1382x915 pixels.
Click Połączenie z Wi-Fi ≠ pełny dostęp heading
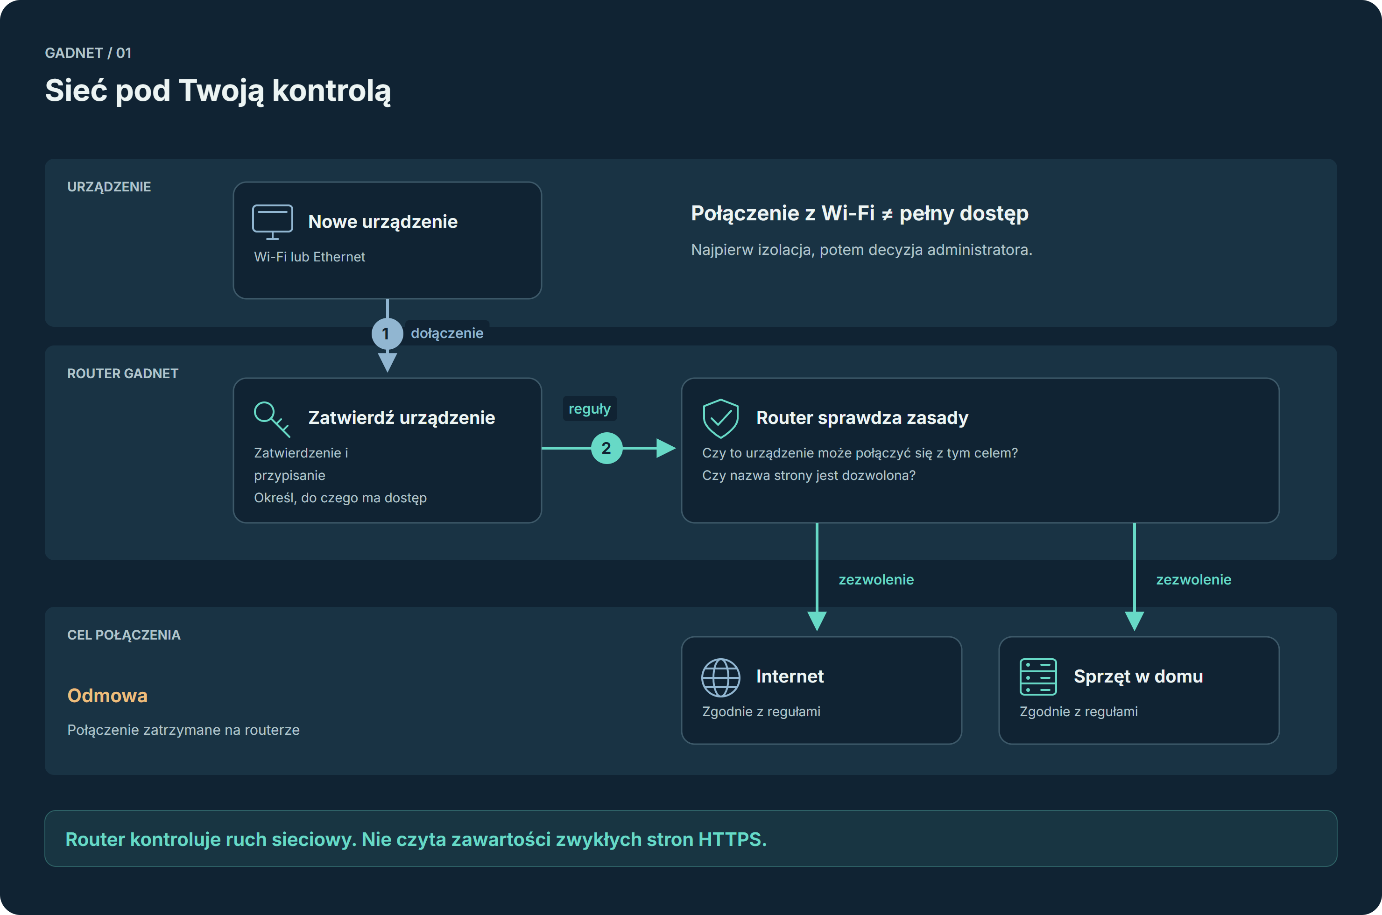[860, 214]
